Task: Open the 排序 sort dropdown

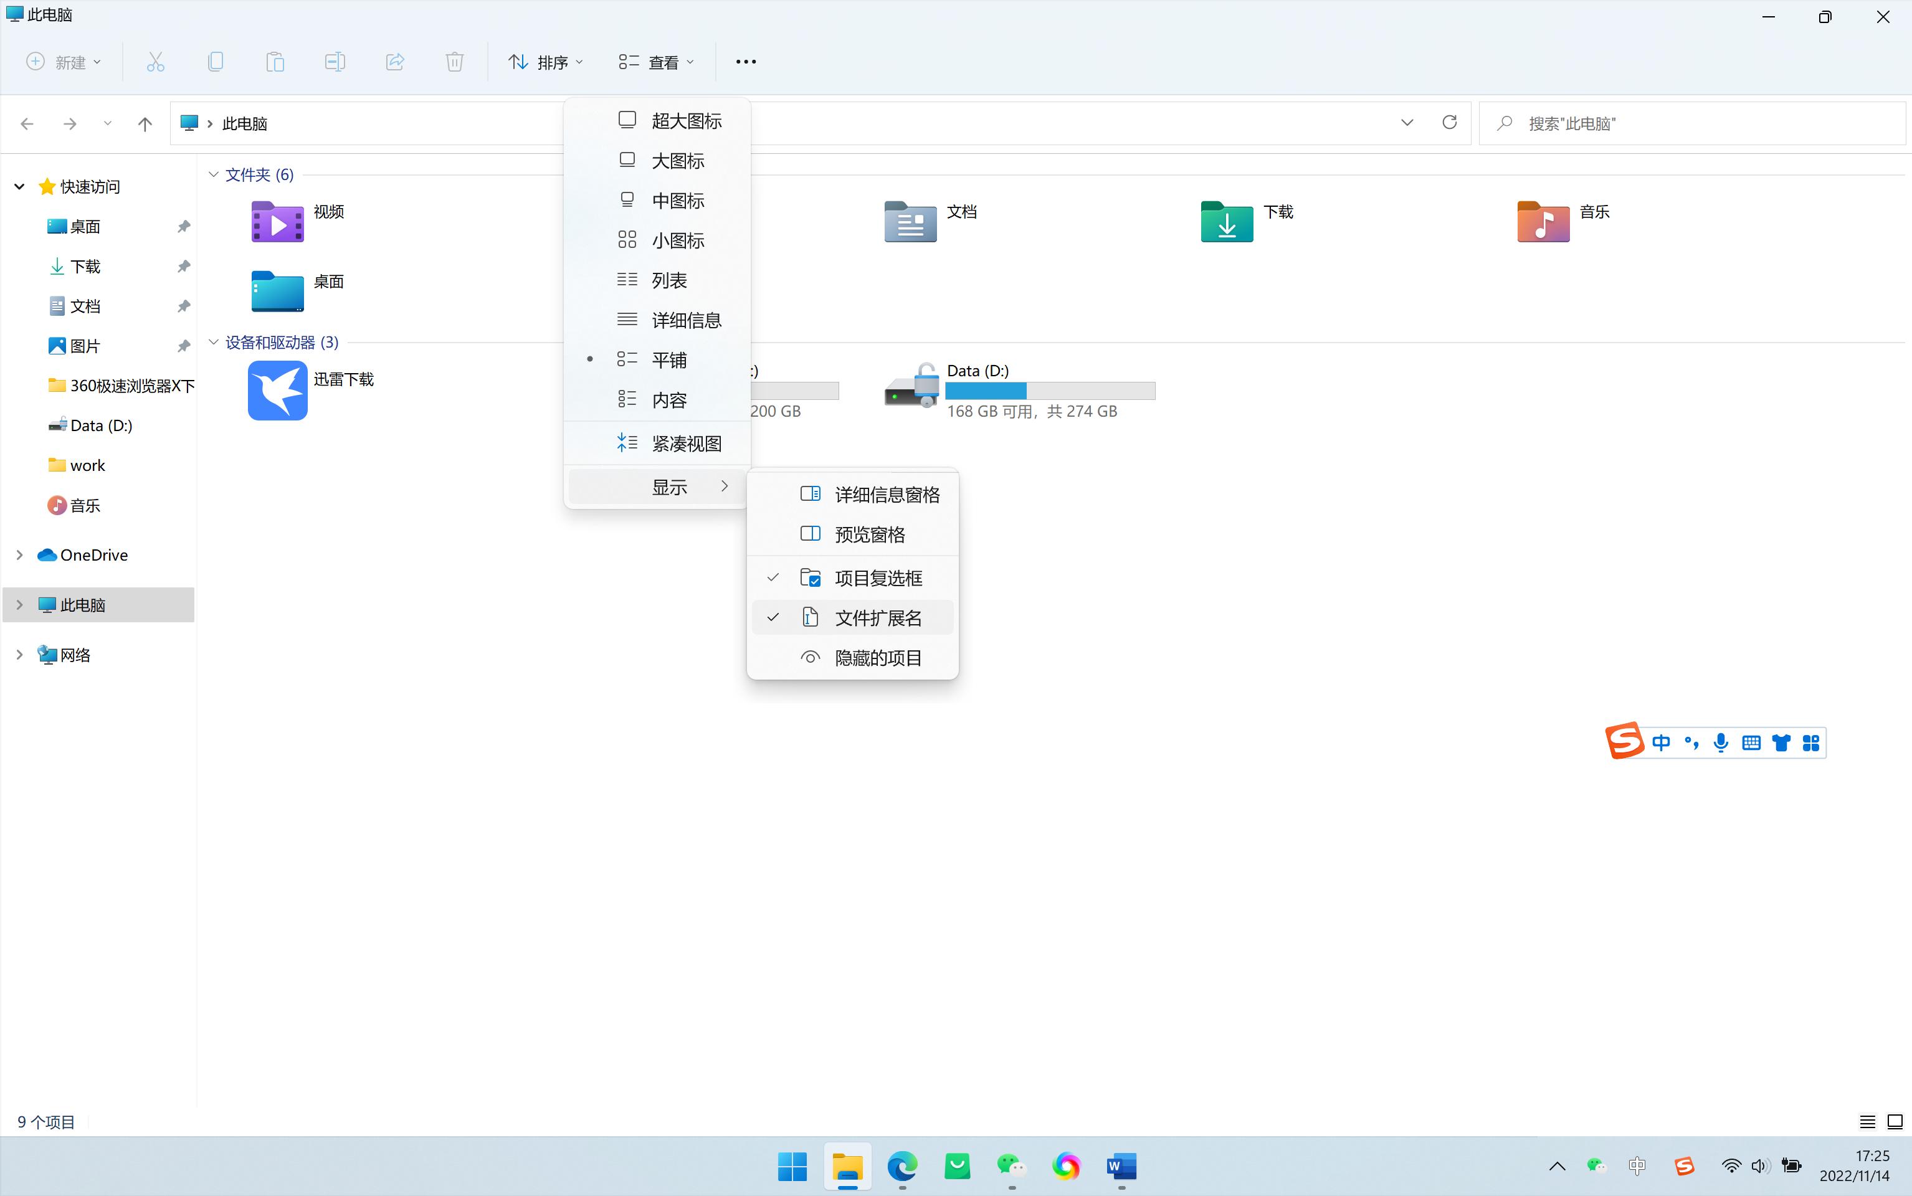Action: (546, 62)
